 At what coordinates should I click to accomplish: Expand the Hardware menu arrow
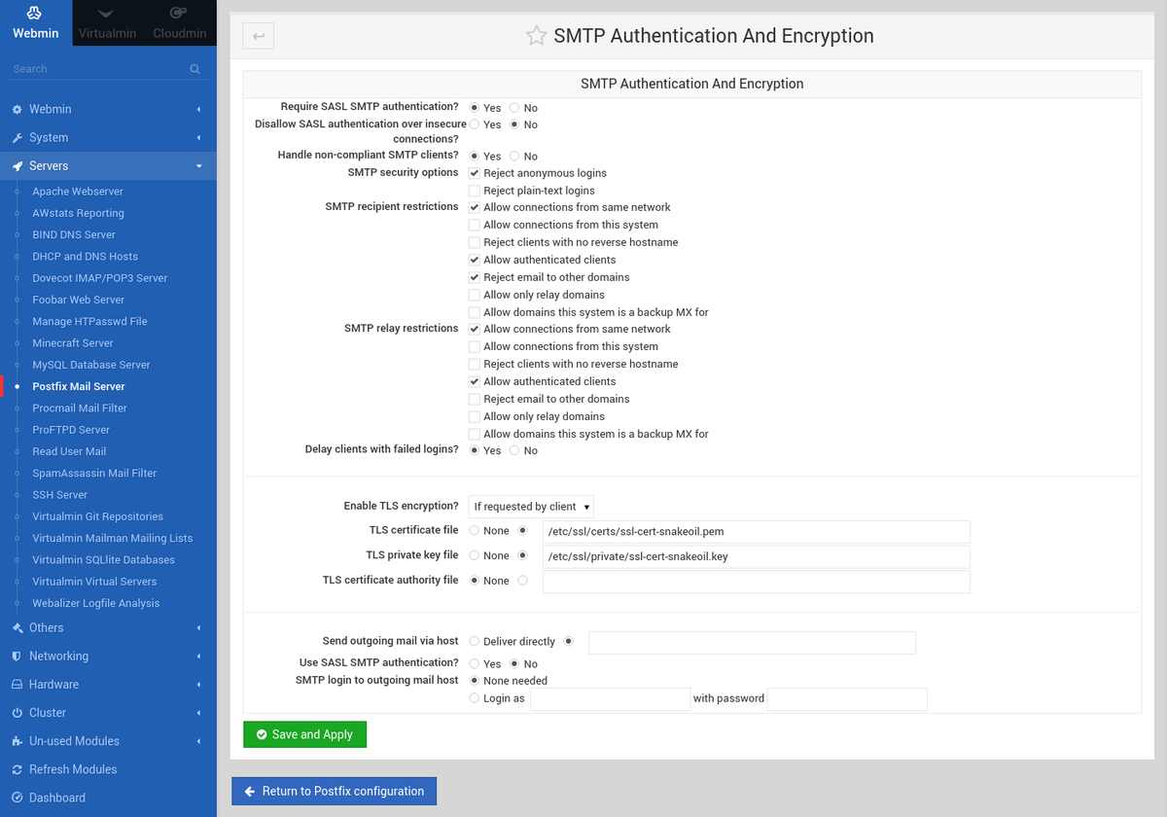pyautogui.click(x=198, y=685)
